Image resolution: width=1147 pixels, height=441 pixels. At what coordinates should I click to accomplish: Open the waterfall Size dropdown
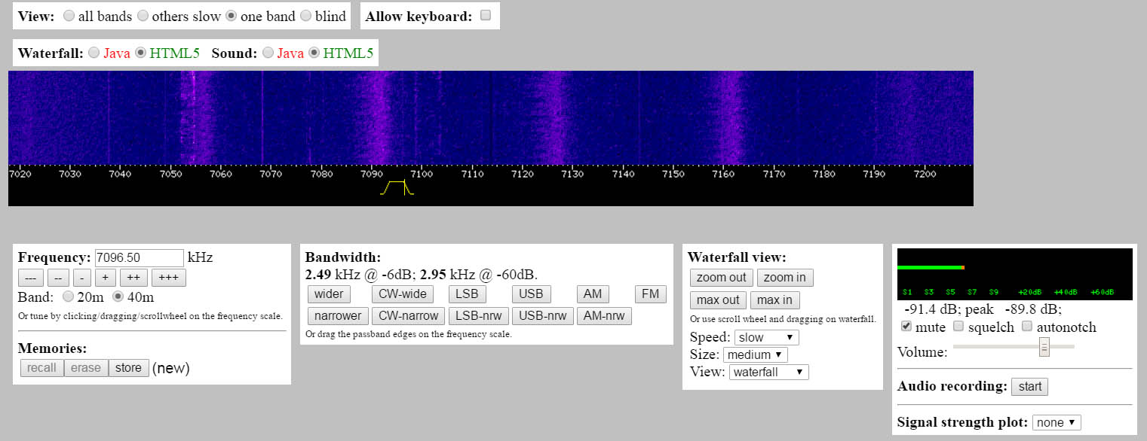click(x=756, y=354)
